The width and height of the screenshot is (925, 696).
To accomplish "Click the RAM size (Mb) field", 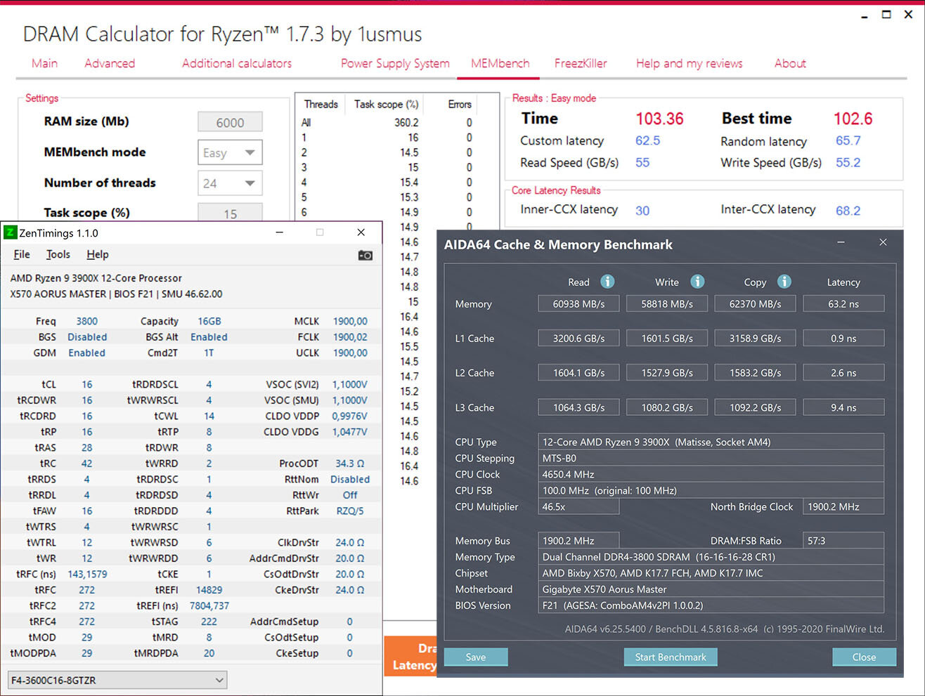I will click(230, 122).
